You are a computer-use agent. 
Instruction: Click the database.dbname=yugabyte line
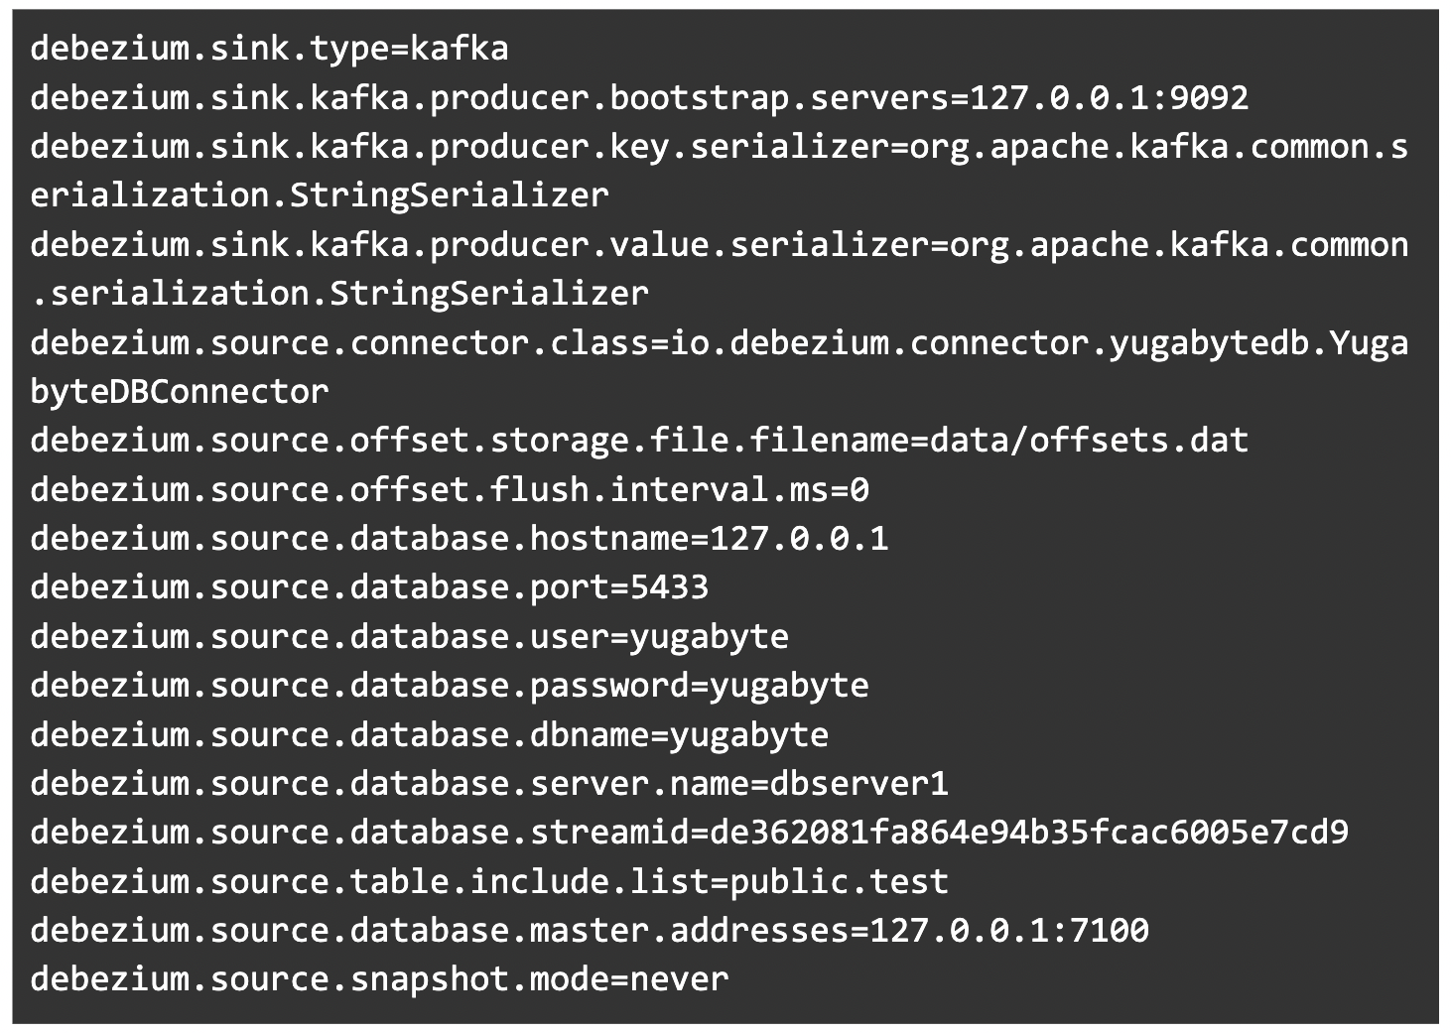430,734
